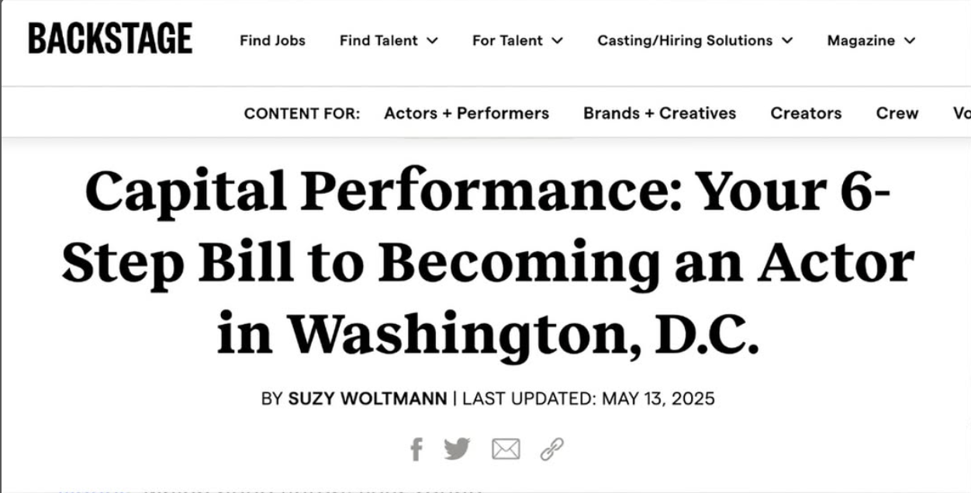Expand the Magazine dropdown chevron
Viewport: 971px width, 493px height.
(910, 40)
